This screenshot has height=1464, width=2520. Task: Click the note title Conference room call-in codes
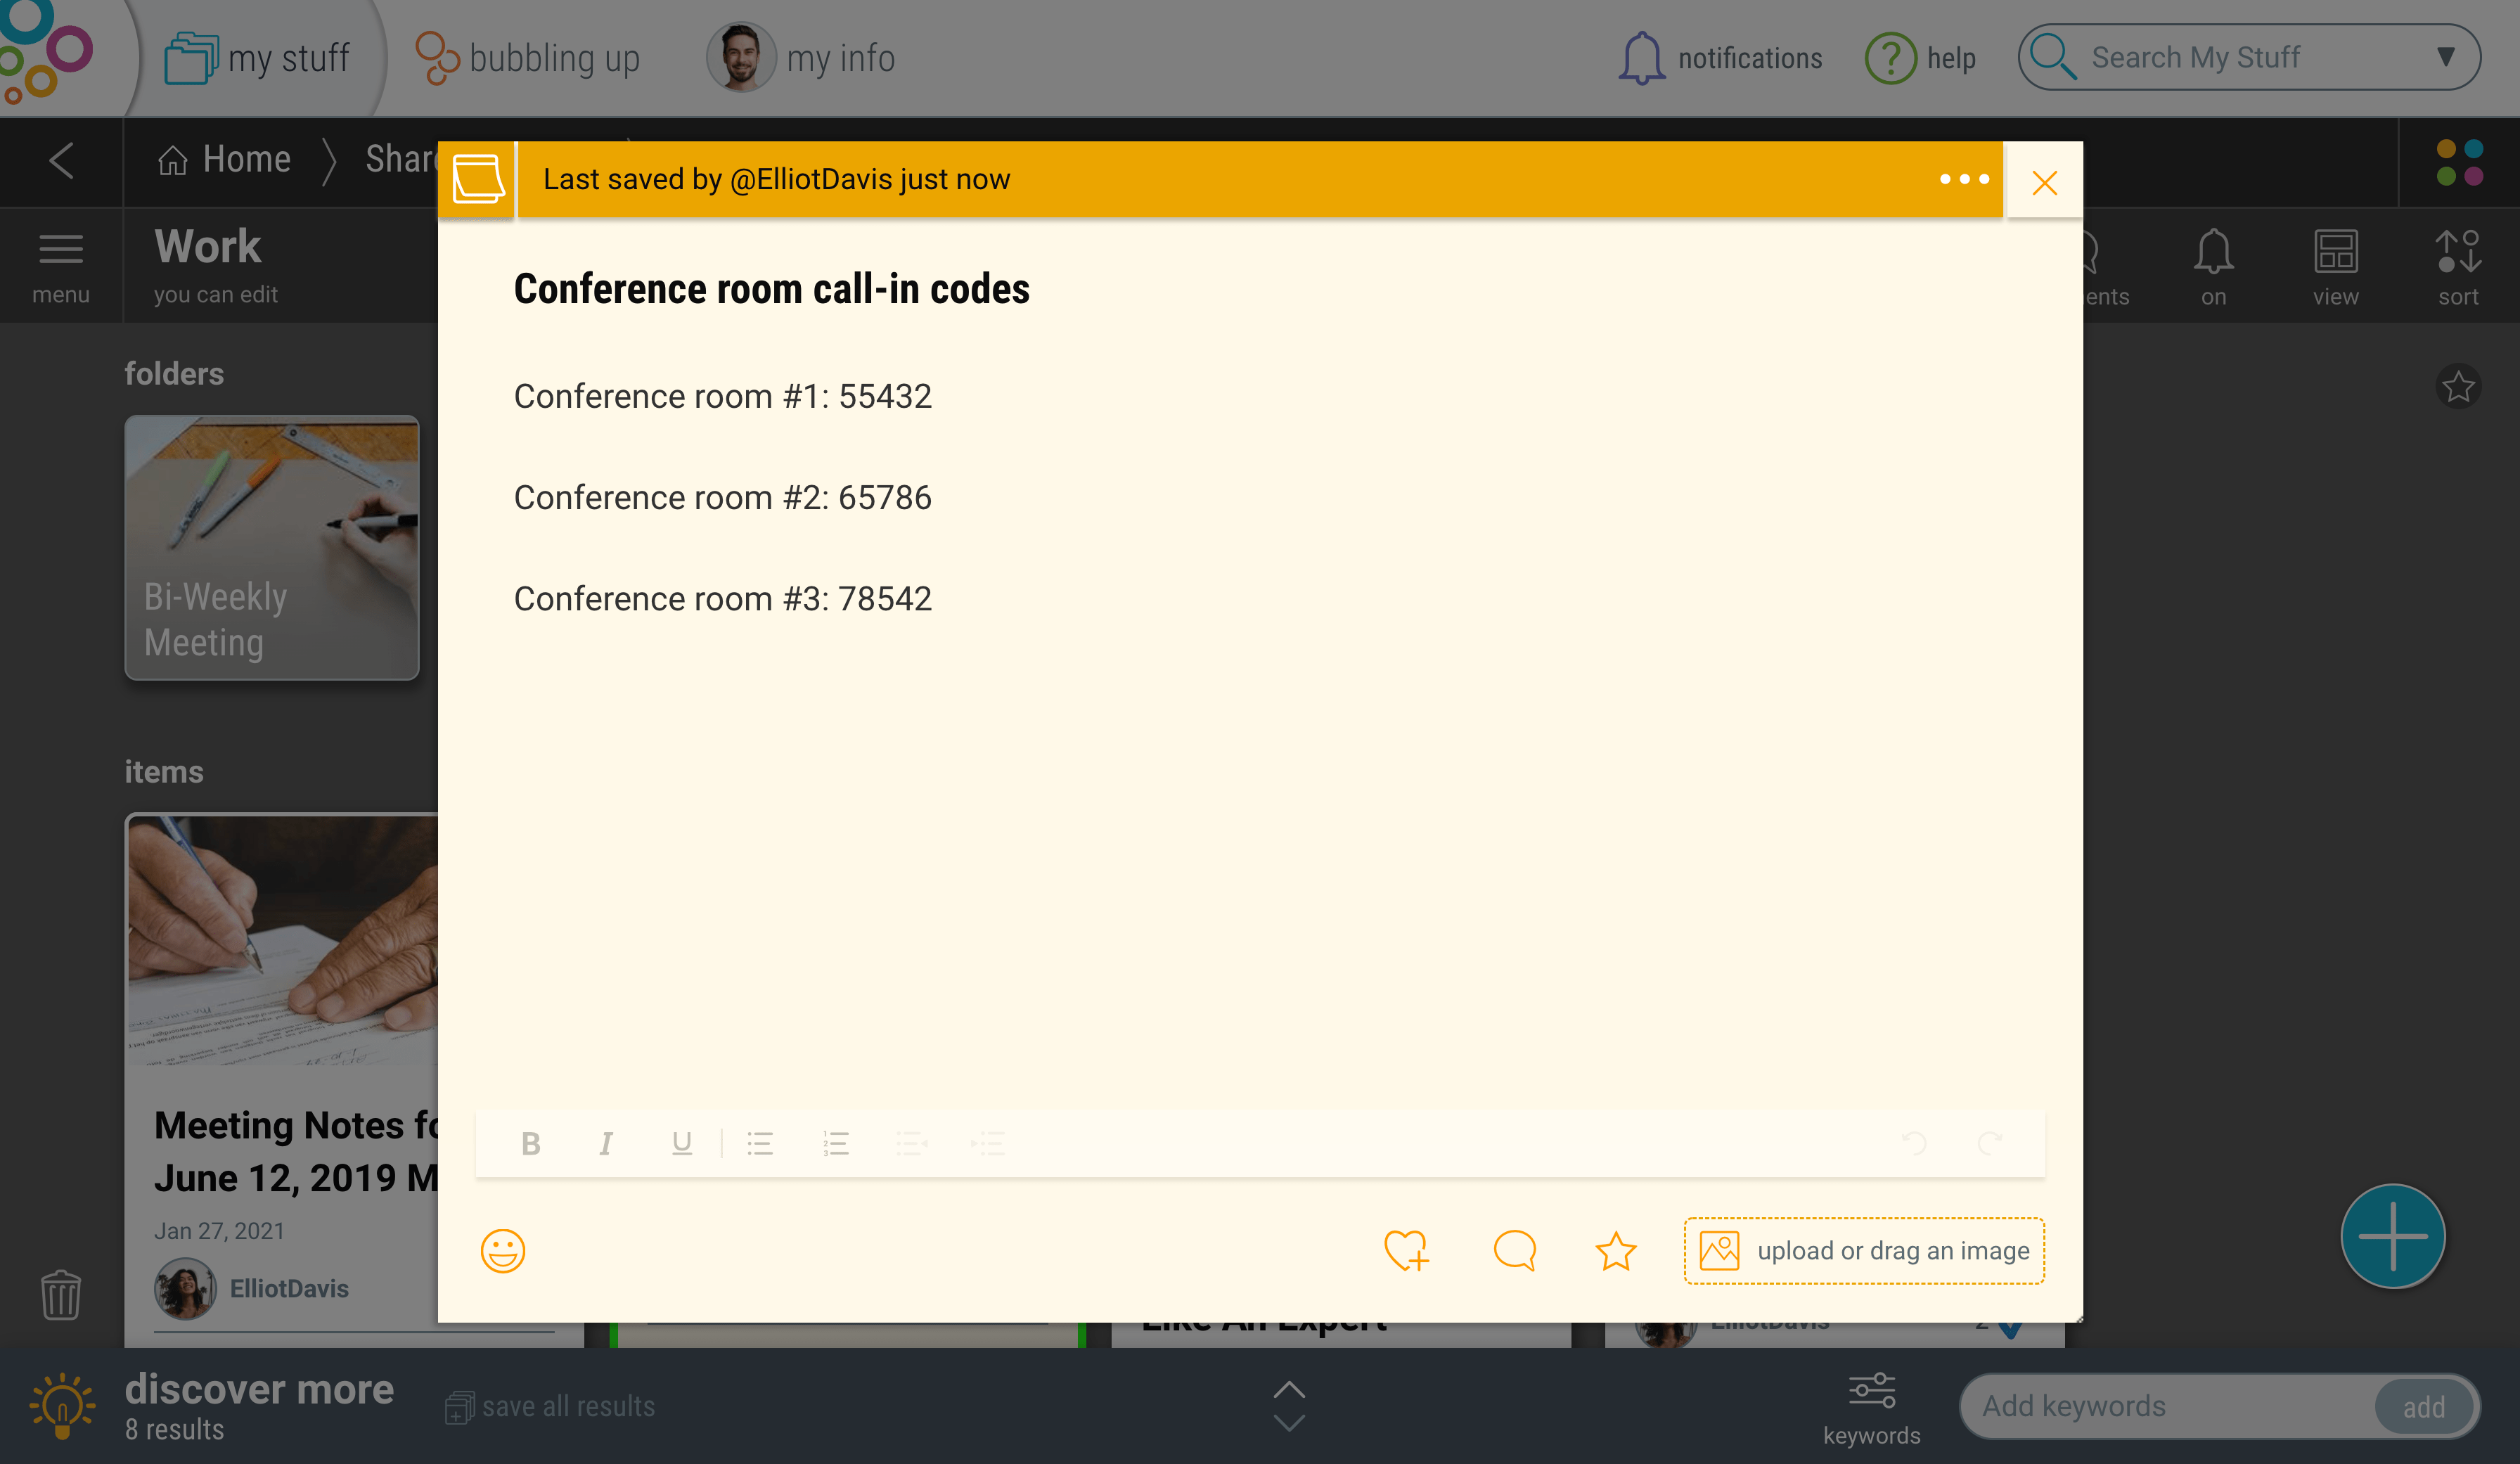pyautogui.click(x=771, y=289)
